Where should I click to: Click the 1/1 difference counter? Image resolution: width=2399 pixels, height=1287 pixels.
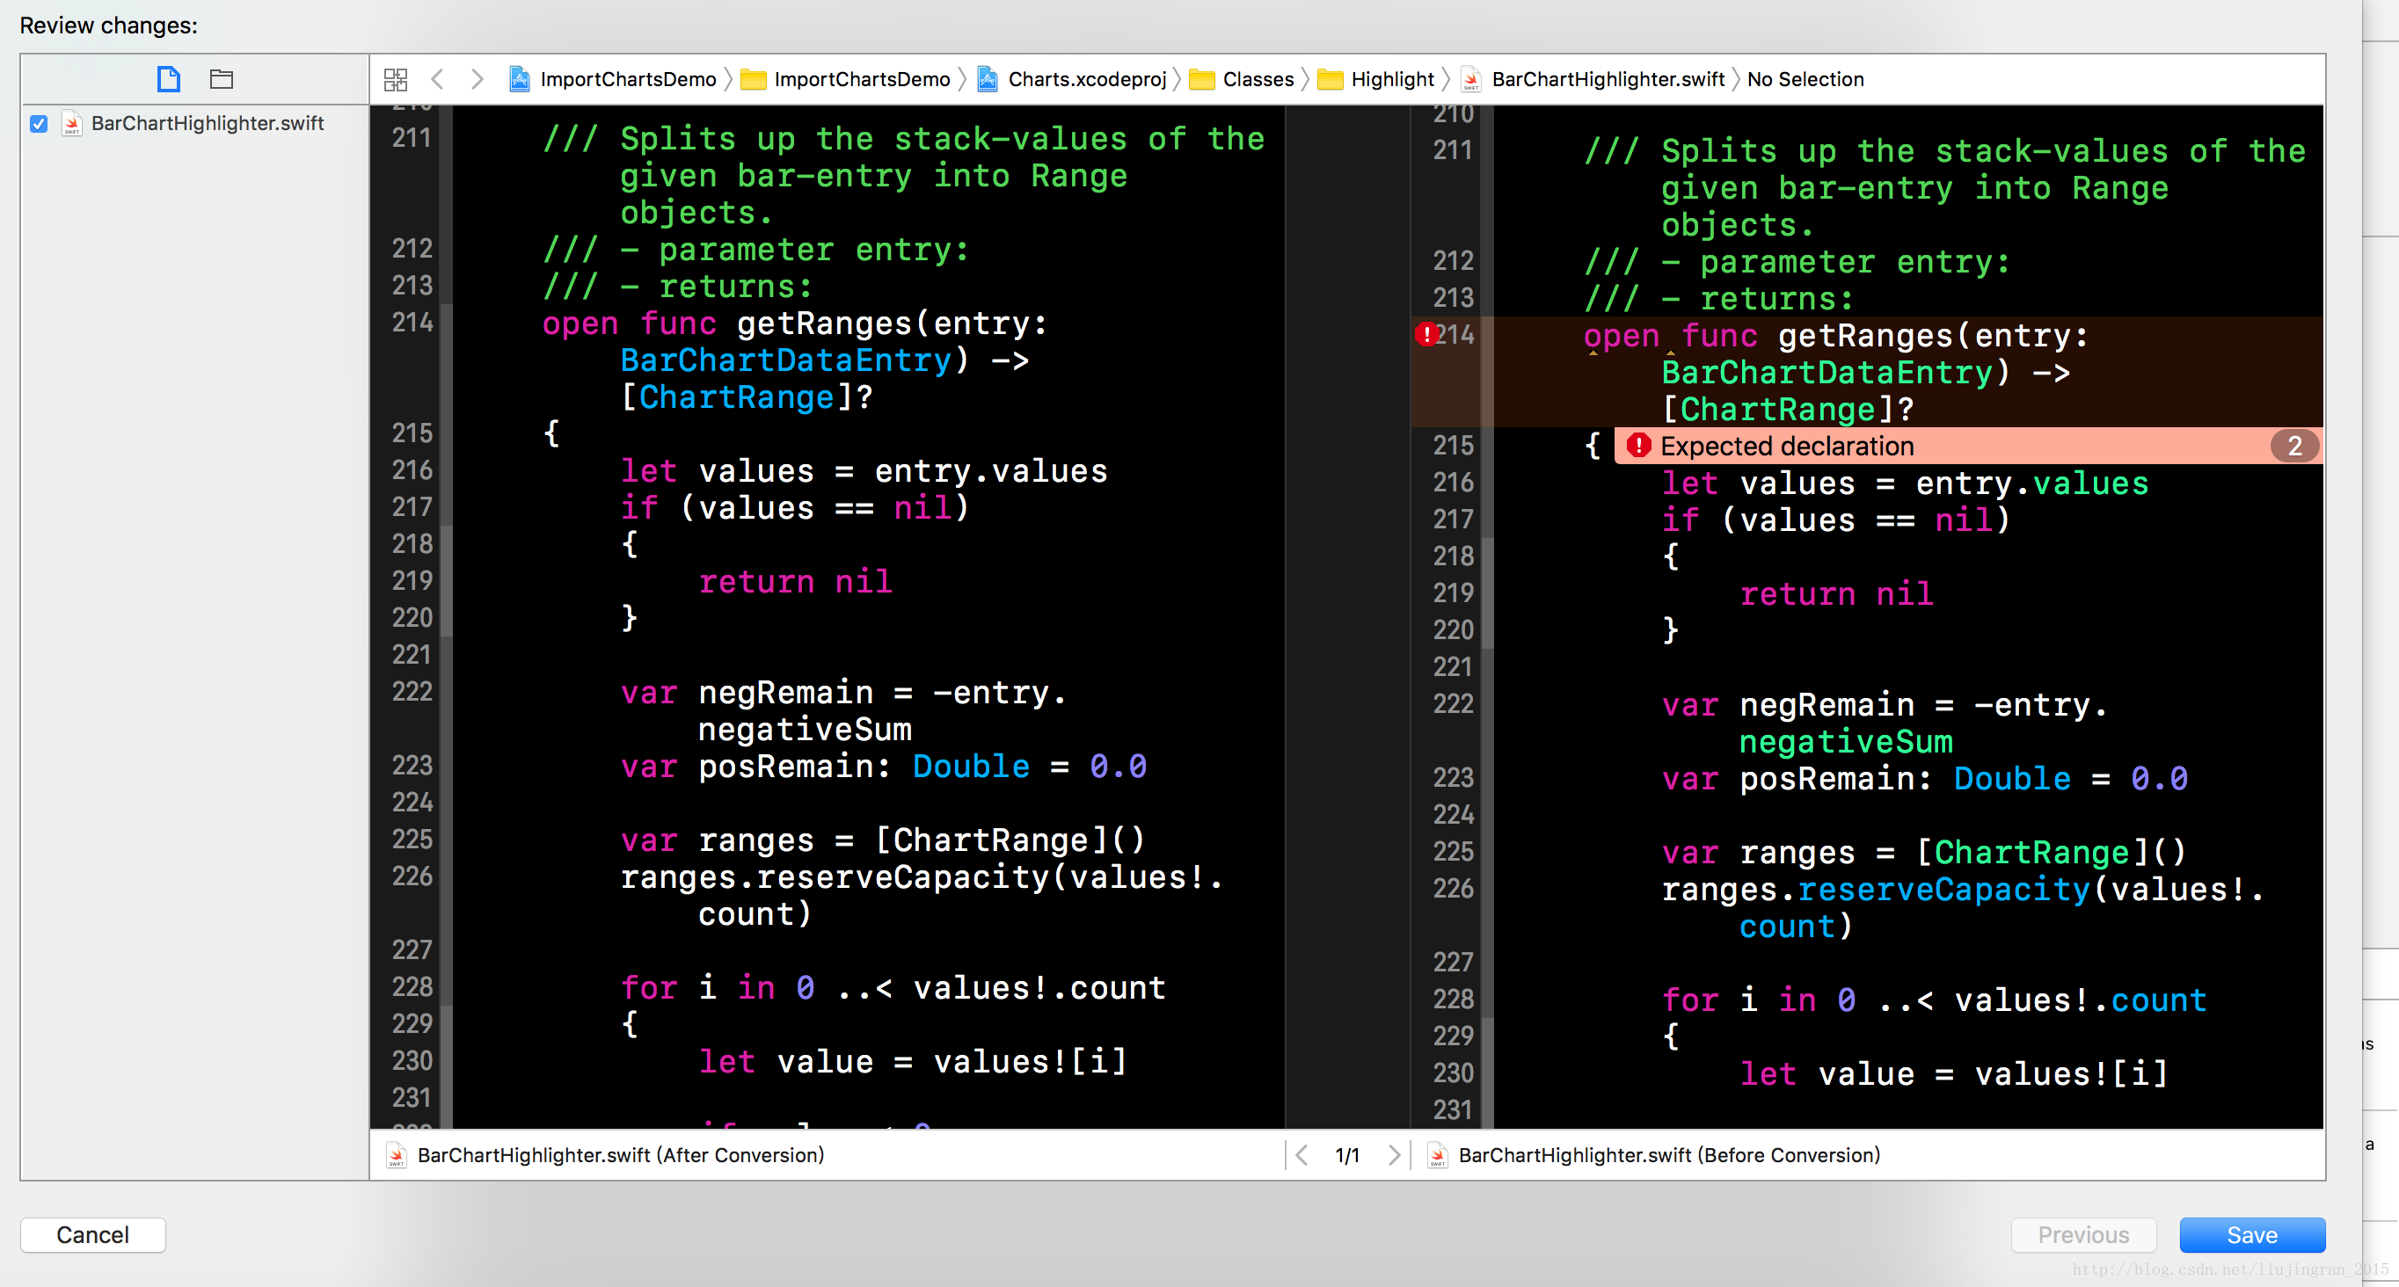1346,1155
